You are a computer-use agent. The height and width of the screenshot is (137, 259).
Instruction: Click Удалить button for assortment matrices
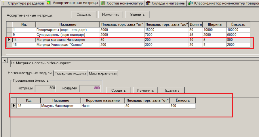tap(138, 15)
